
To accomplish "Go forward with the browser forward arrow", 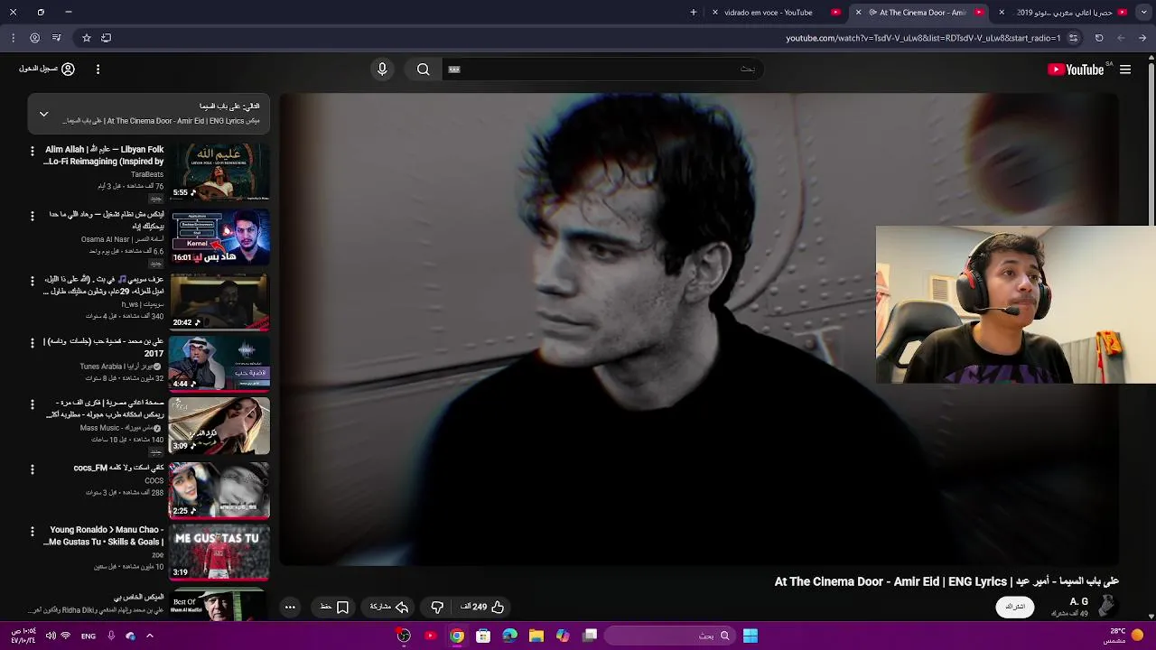I will [1121, 38].
